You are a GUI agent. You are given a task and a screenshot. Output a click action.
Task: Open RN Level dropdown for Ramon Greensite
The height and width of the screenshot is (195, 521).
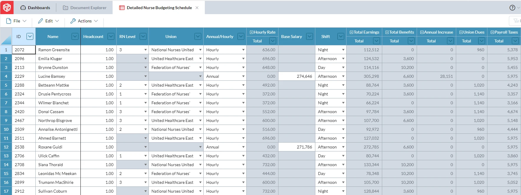(x=145, y=50)
